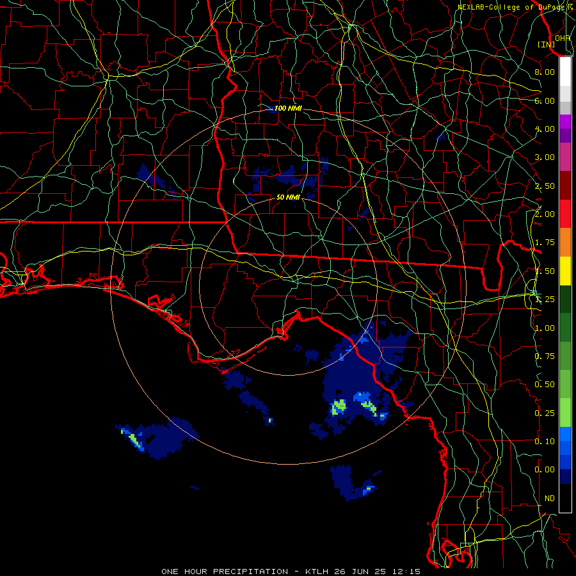This screenshot has width=576, height=576.
Task: Click the 1.25 legend value
Action: [545, 300]
